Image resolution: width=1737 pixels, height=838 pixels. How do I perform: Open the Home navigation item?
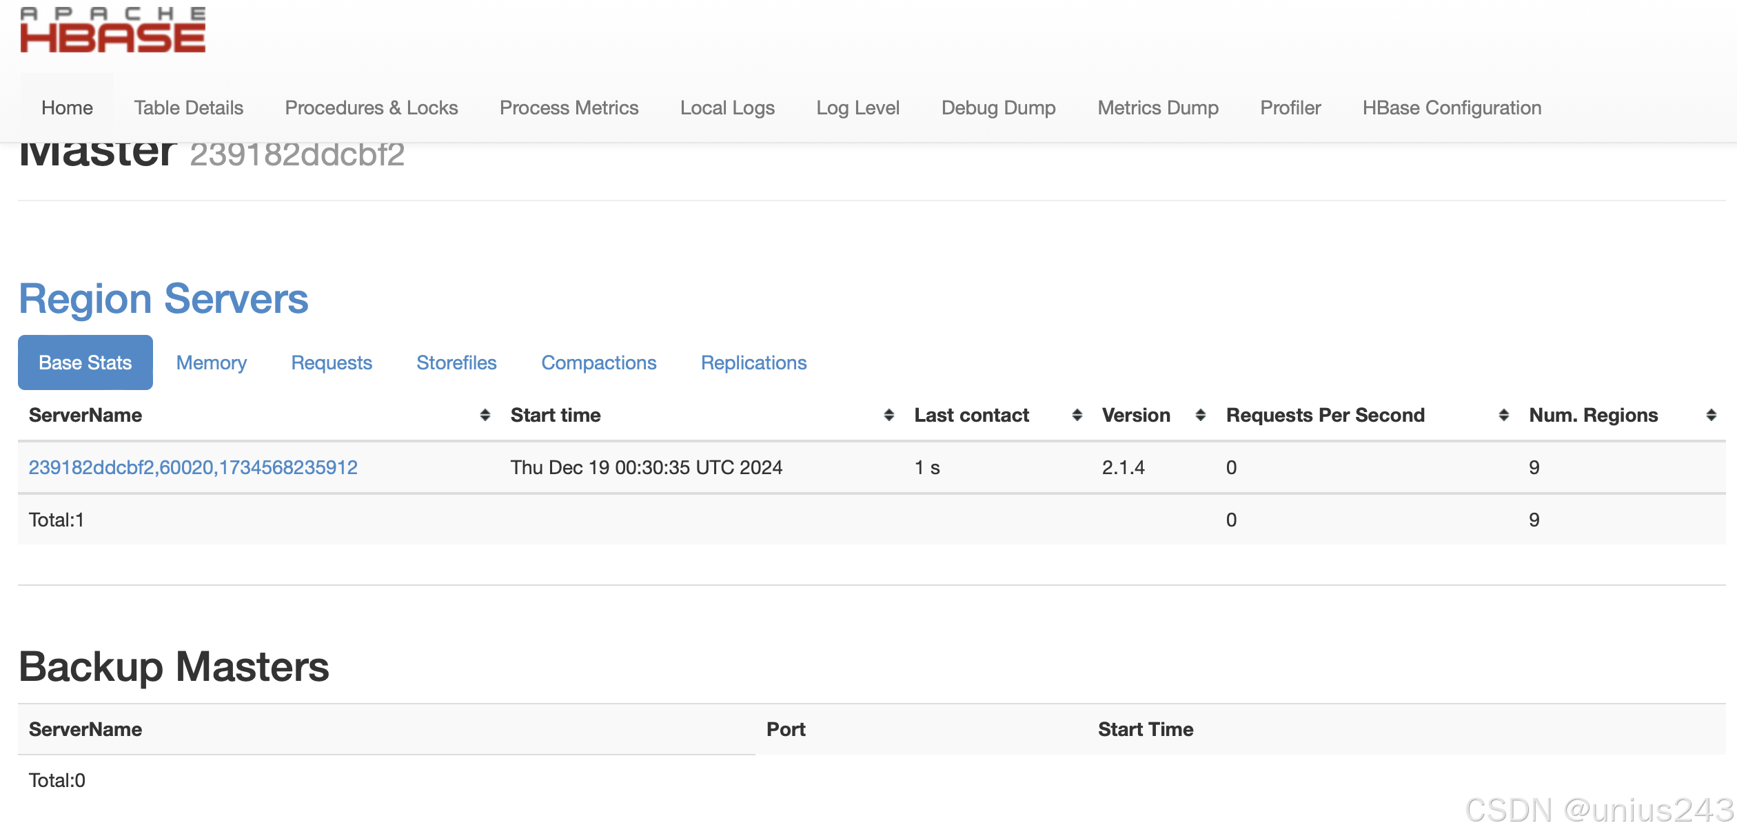coord(67,108)
